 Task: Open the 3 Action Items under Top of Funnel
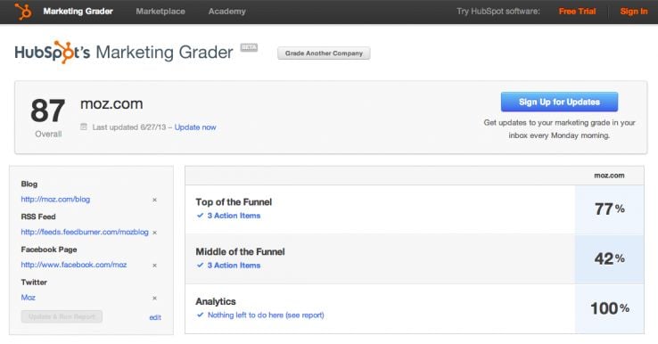pyautogui.click(x=234, y=216)
